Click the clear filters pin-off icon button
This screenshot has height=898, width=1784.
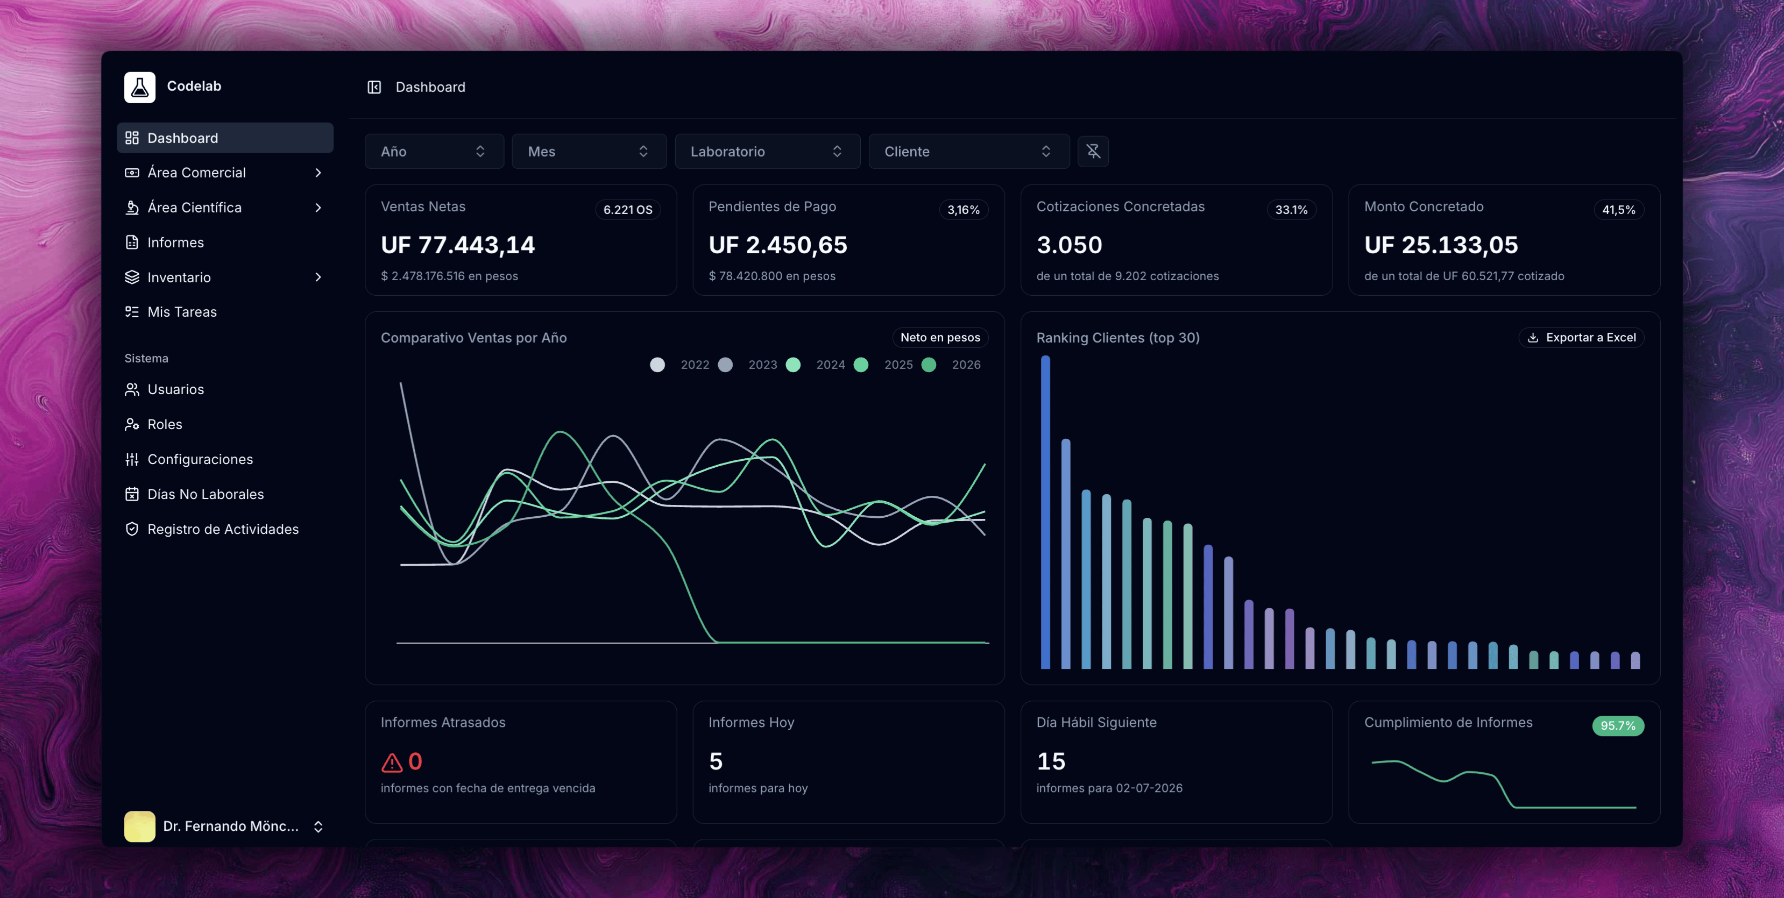click(x=1093, y=151)
